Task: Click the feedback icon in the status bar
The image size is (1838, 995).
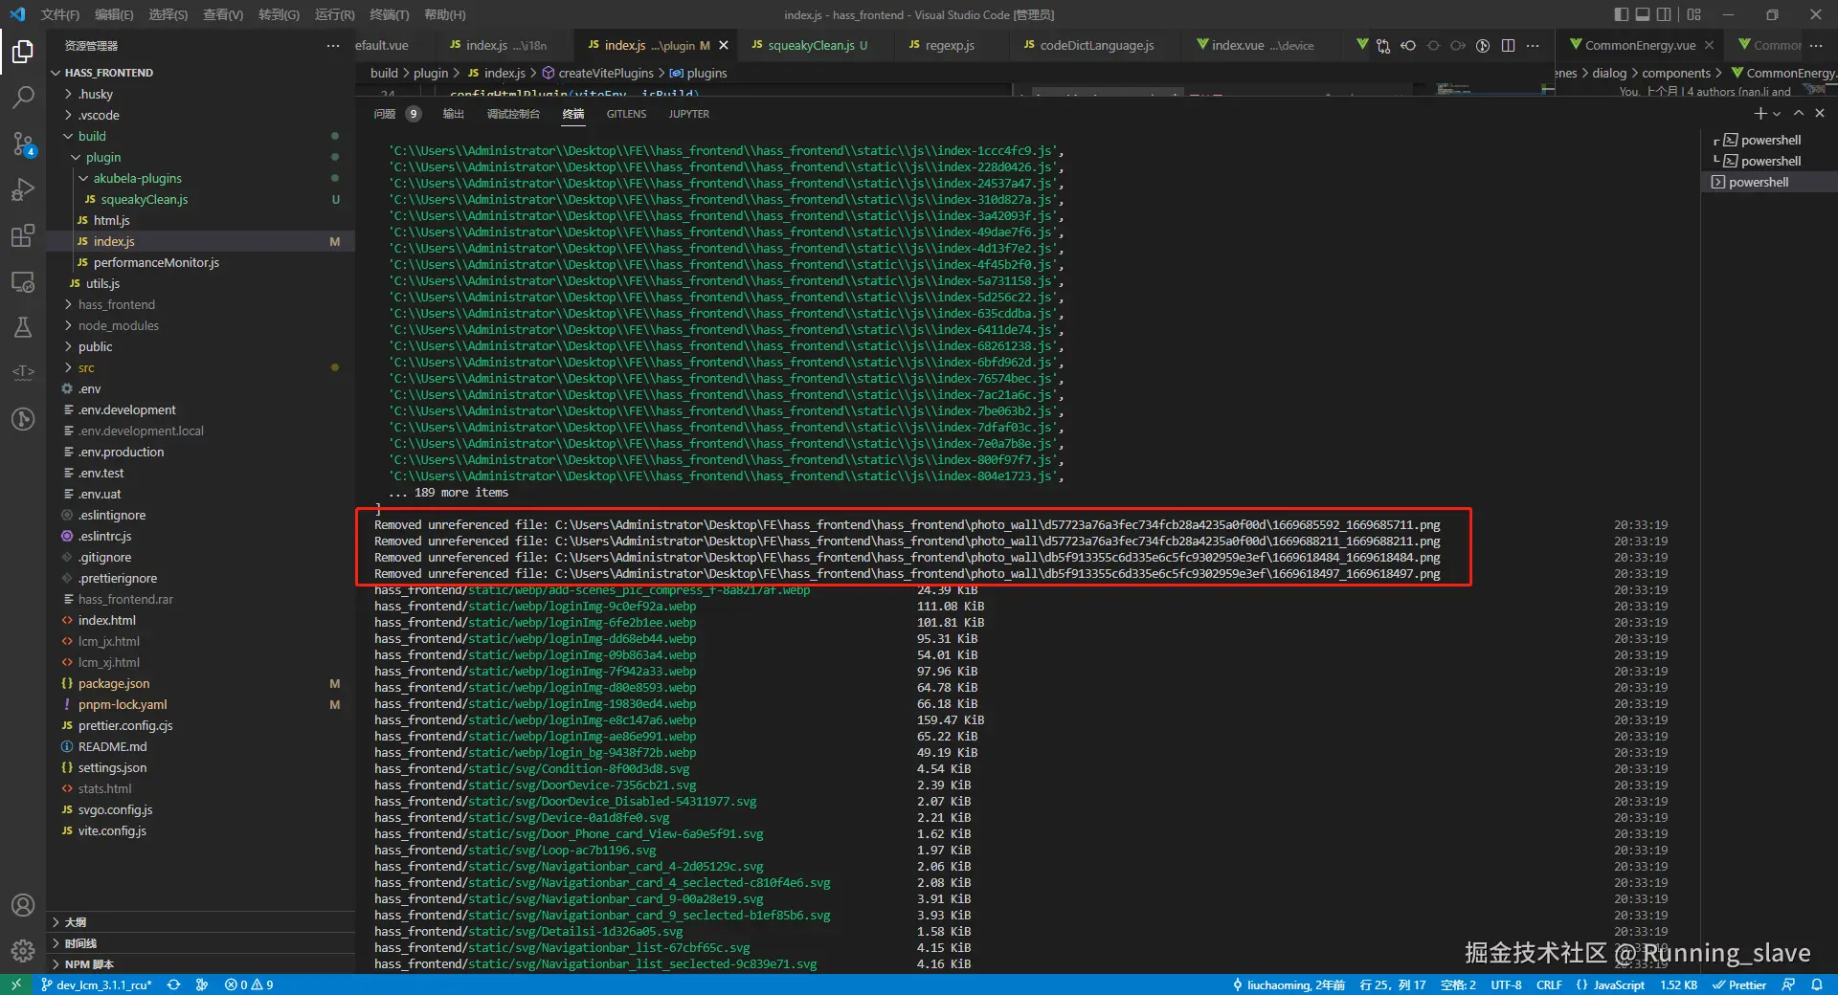Action: [x=1788, y=984]
